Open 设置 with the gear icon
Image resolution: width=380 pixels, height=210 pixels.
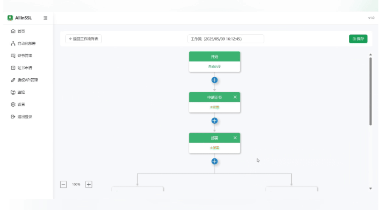click(13, 104)
